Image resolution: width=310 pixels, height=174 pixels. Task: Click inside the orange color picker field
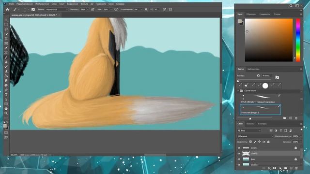[x=269, y=40]
